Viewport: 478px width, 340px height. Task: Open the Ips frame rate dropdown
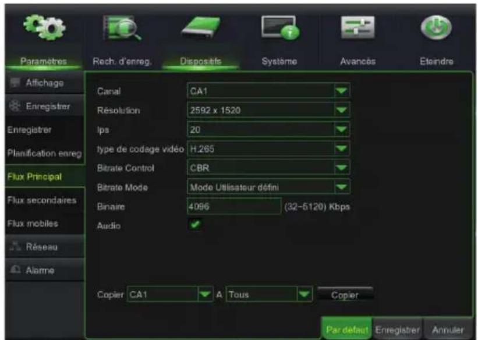tap(268, 130)
